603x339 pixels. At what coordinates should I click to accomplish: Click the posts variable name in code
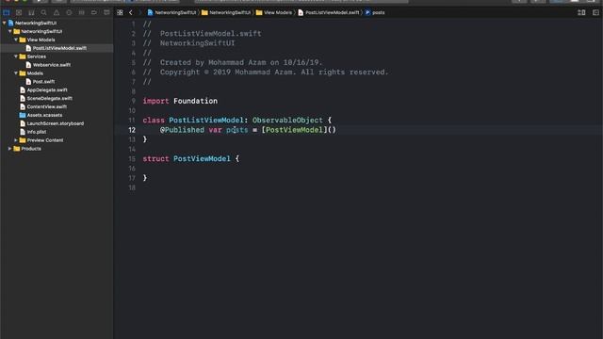pyautogui.click(x=236, y=130)
